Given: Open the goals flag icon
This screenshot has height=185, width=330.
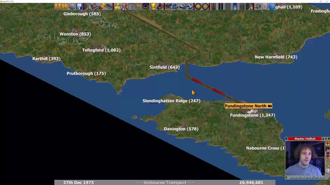Looking at the screenshot, I should (x=139, y=7).
